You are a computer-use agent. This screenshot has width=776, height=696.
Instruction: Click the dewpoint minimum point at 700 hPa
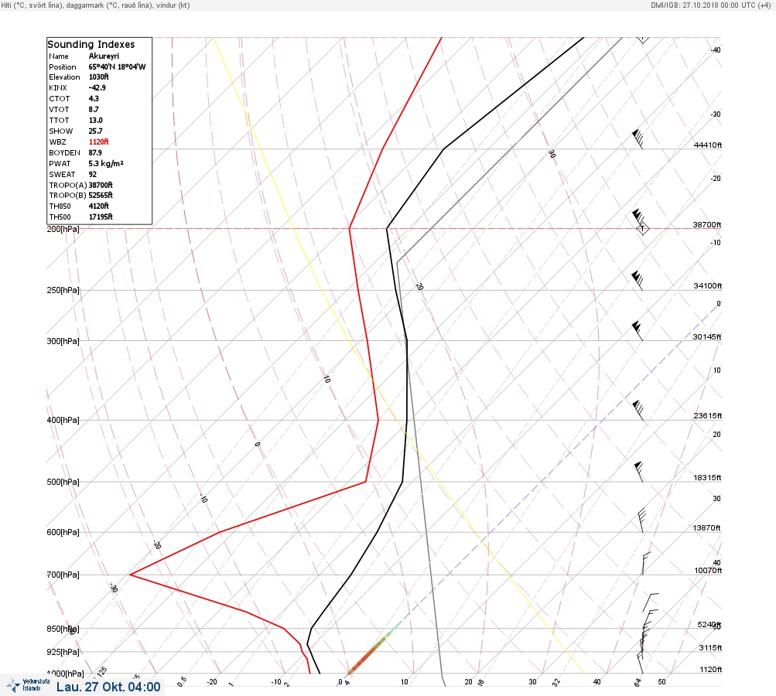tap(130, 575)
